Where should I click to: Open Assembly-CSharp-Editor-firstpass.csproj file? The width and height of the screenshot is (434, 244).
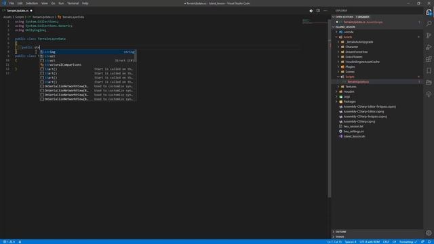[x=370, y=107]
